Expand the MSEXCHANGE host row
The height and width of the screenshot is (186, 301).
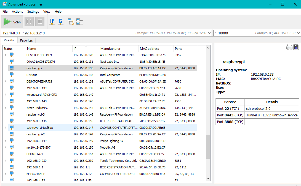pyautogui.click(x=5, y=174)
